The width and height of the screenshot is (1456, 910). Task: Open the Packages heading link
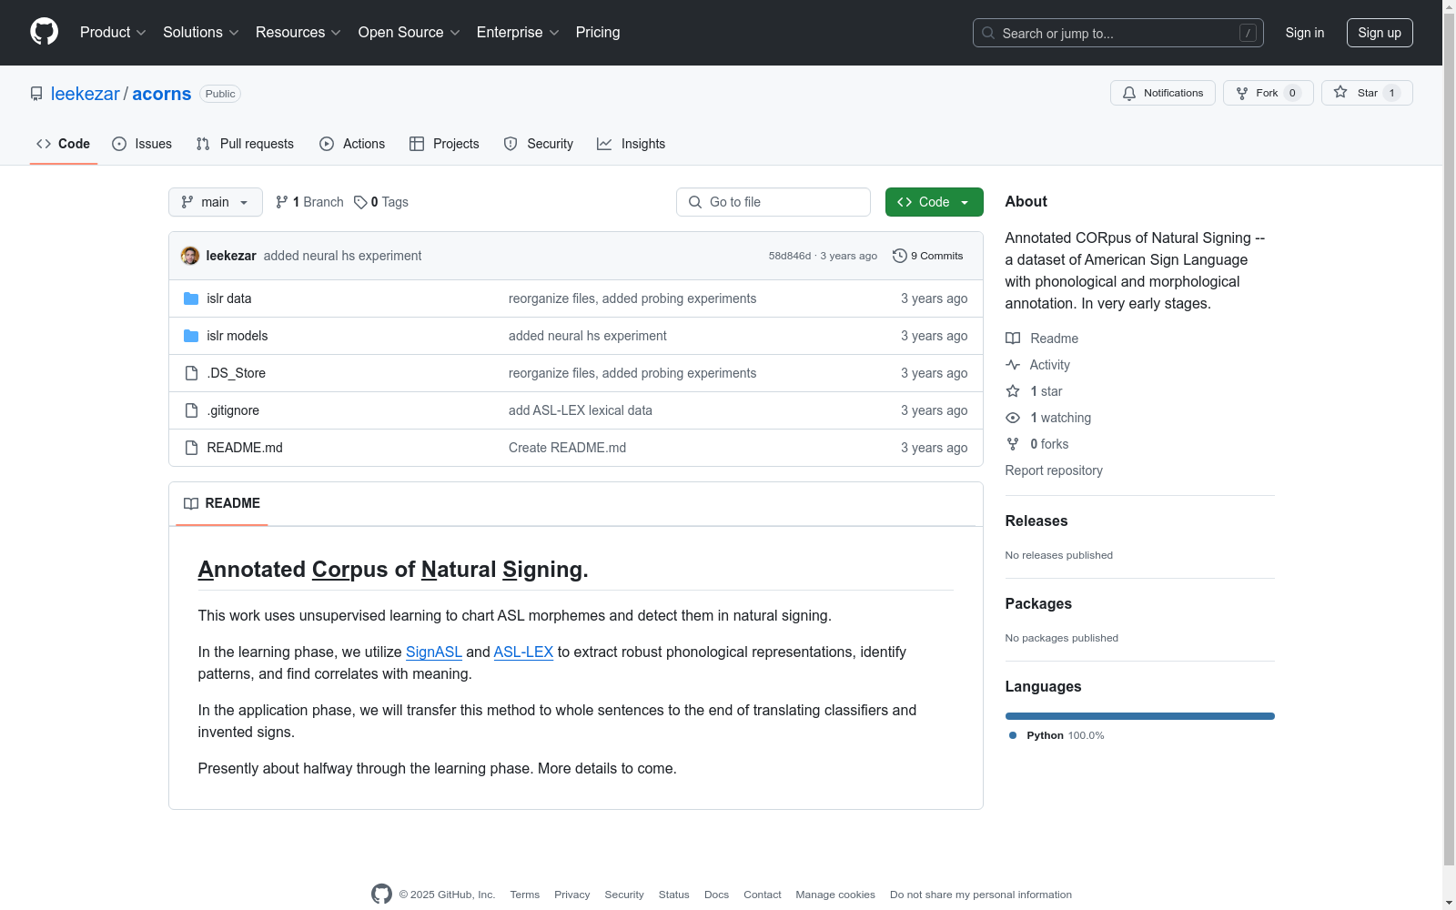(x=1038, y=603)
